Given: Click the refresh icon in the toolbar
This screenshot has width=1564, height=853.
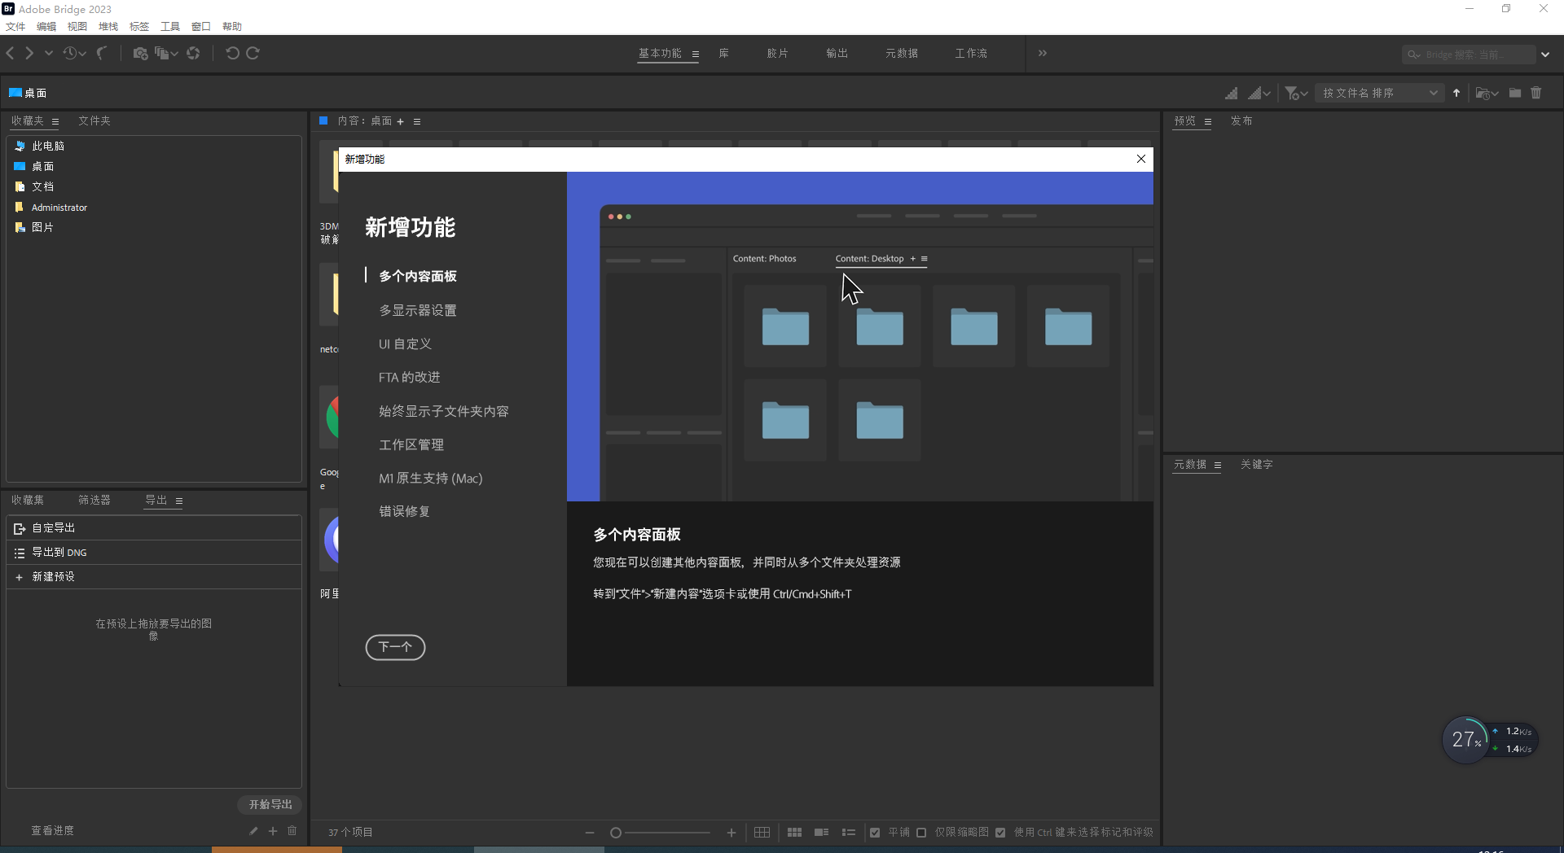Looking at the screenshot, I should click(x=194, y=53).
